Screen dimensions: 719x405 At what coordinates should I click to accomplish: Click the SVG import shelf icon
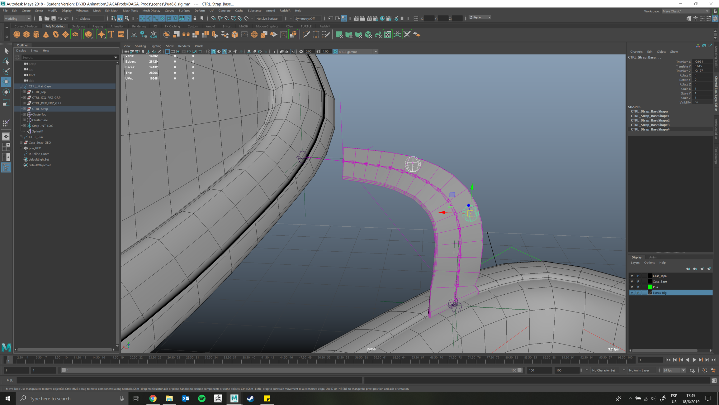(x=121, y=34)
